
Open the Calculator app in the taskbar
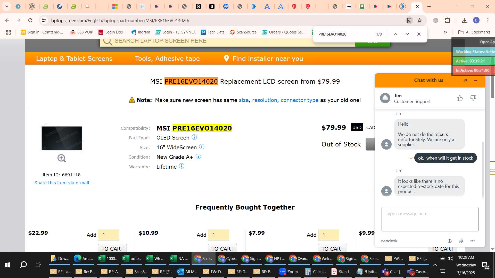[316, 272]
